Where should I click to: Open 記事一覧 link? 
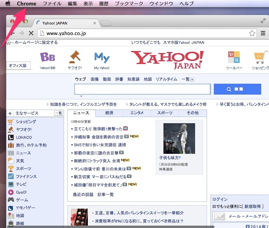(106, 195)
